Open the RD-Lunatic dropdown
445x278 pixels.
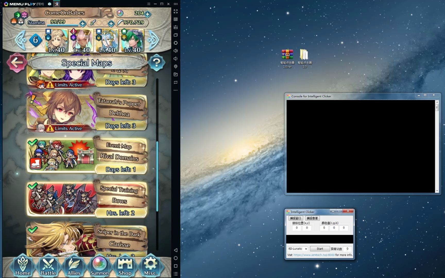pyautogui.click(x=297, y=249)
